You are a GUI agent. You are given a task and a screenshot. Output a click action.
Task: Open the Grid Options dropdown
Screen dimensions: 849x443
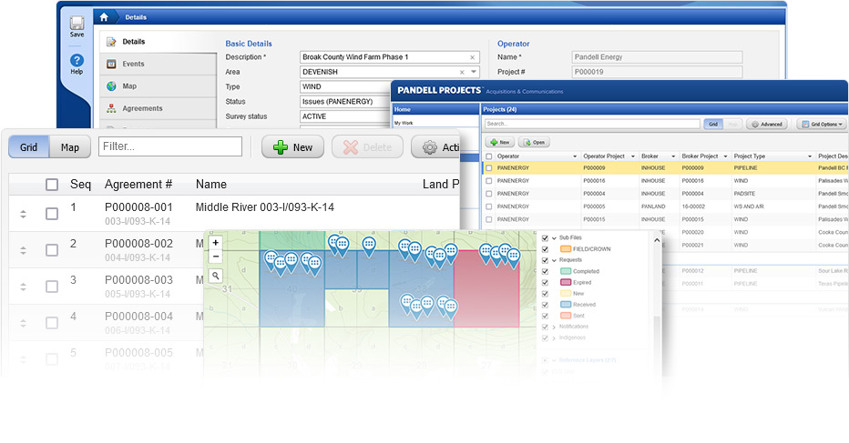(x=822, y=124)
